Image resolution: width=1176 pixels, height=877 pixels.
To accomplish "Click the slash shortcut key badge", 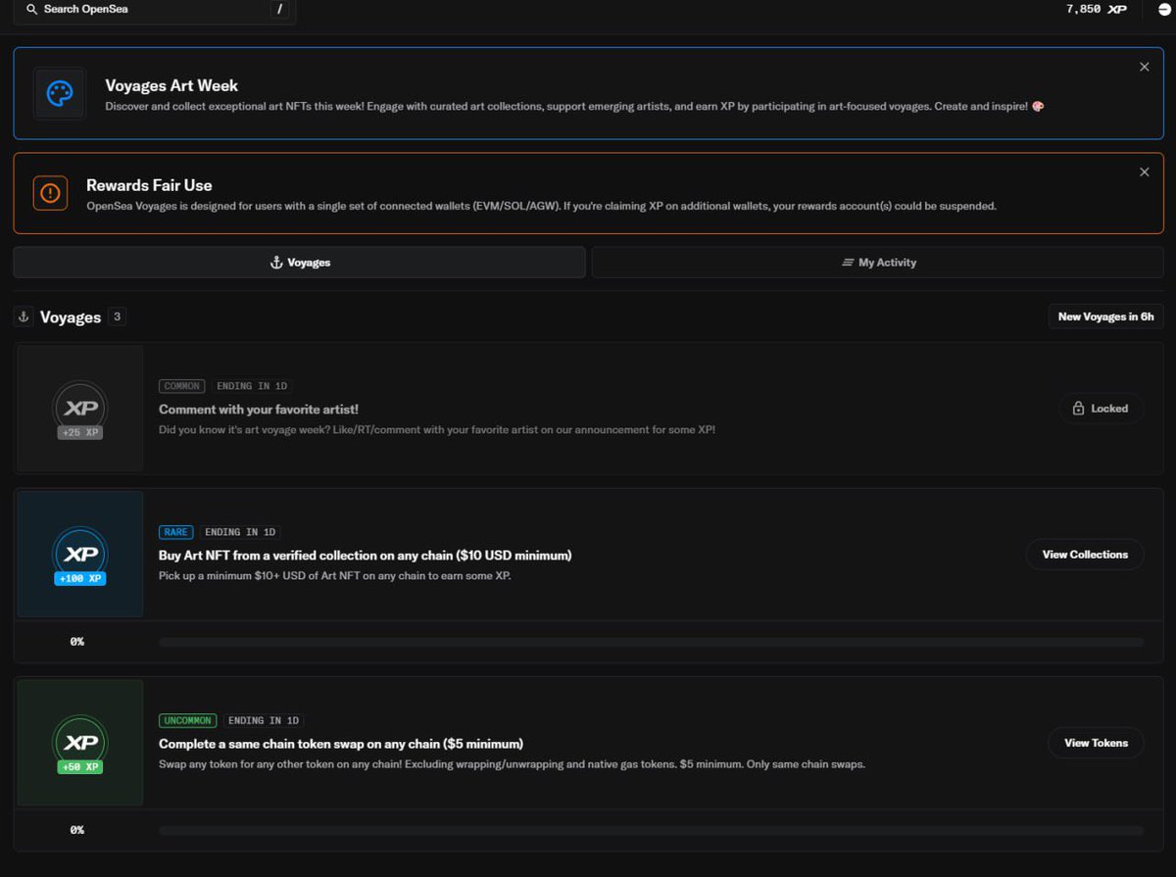I will (279, 9).
